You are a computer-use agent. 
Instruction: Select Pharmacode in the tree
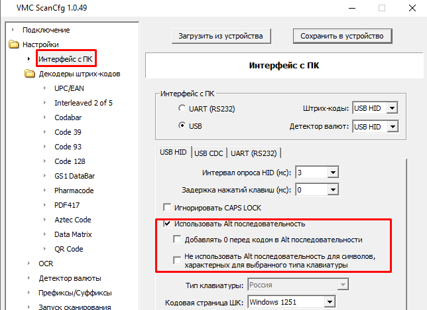pyautogui.click(x=74, y=191)
